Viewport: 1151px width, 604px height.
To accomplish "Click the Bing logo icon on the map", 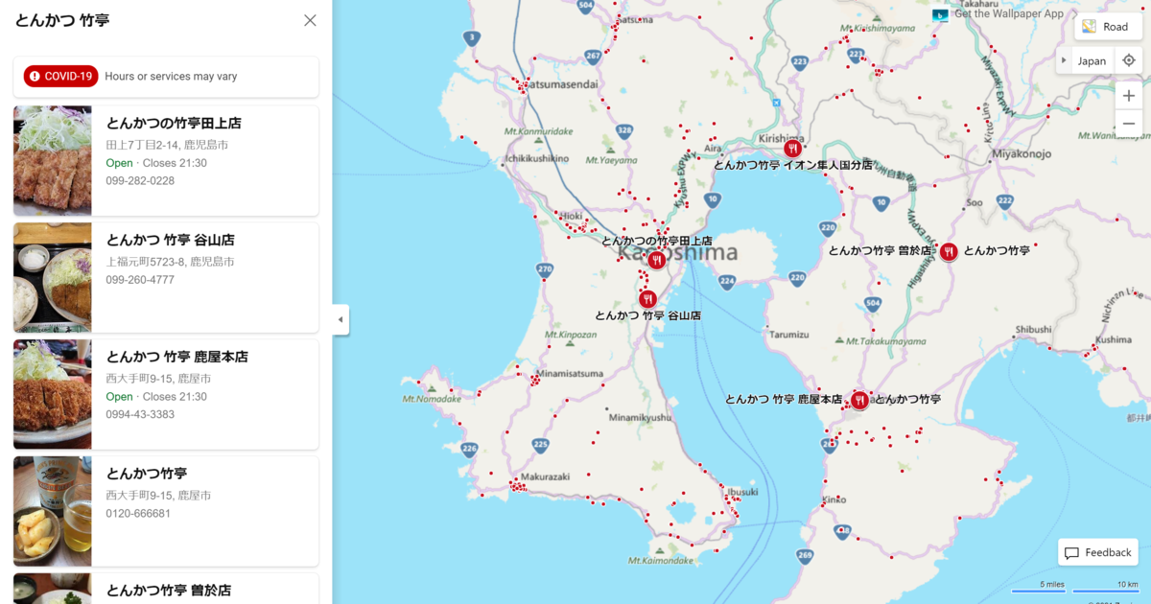I will coord(940,15).
